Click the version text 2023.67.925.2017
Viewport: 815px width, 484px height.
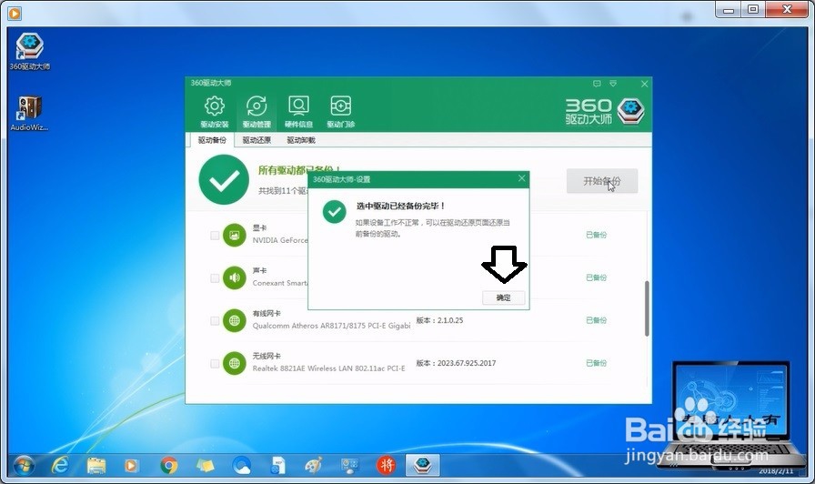coord(467,363)
